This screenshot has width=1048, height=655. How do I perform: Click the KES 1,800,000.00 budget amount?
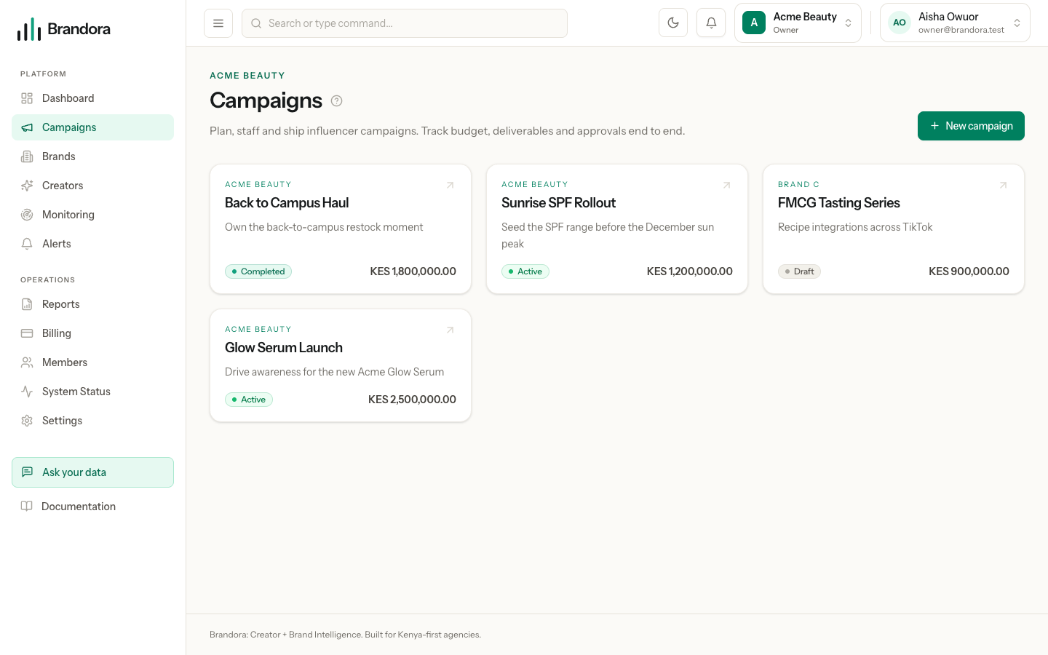click(413, 271)
